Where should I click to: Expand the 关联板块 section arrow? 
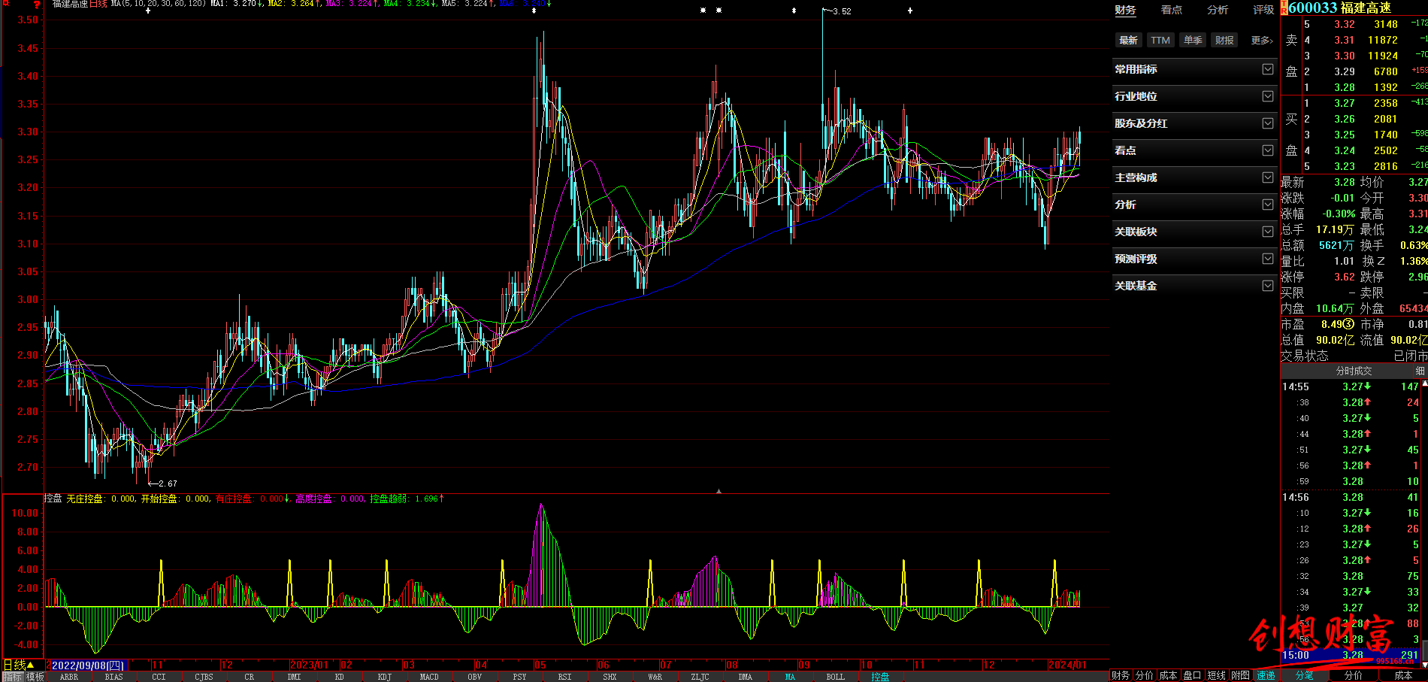coord(1268,232)
